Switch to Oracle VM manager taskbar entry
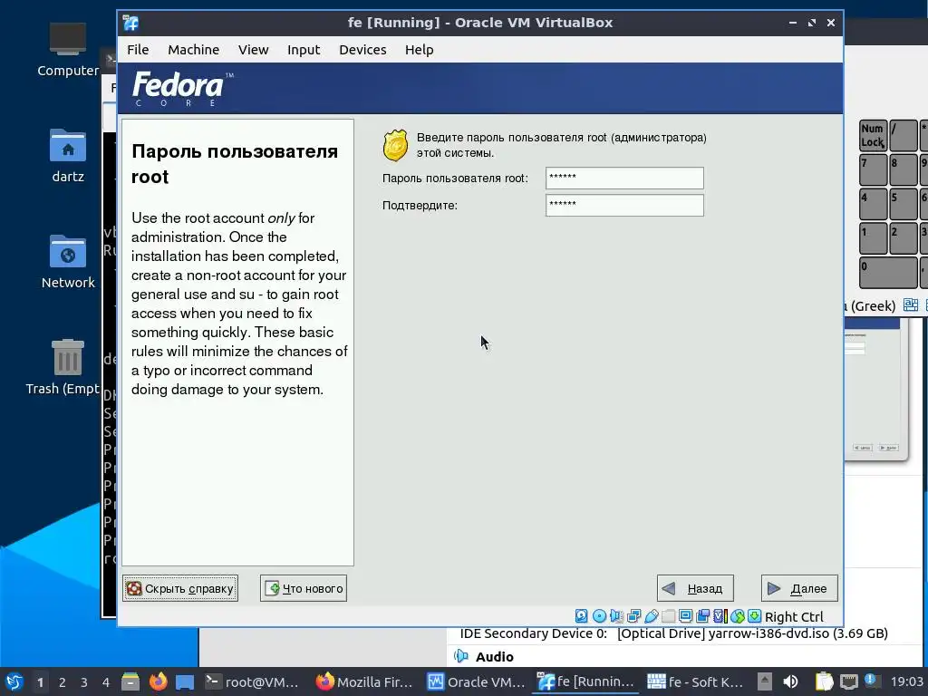928x696 pixels. tap(475, 681)
